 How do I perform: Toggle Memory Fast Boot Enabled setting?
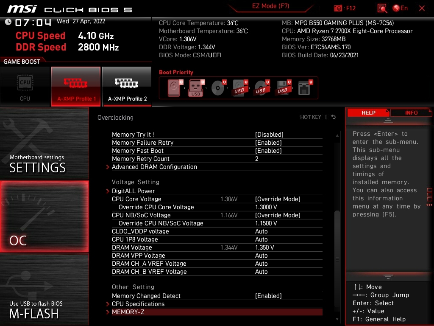click(x=268, y=151)
